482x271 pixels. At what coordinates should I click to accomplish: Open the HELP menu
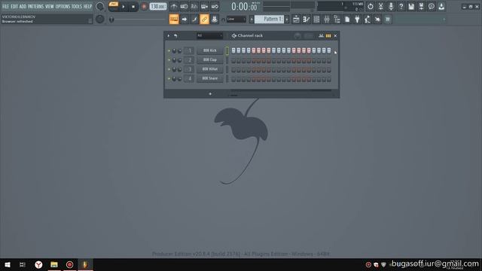(x=87, y=6)
